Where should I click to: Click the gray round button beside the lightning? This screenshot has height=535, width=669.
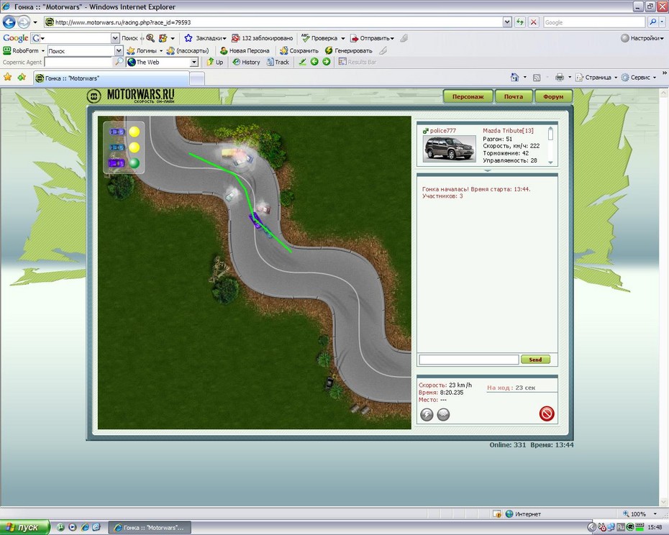[x=443, y=414]
